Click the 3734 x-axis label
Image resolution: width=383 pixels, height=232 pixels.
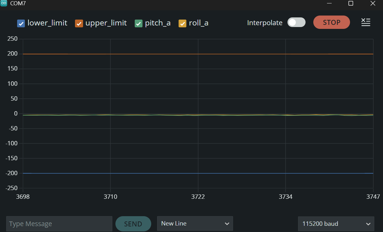(x=286, y=197)
